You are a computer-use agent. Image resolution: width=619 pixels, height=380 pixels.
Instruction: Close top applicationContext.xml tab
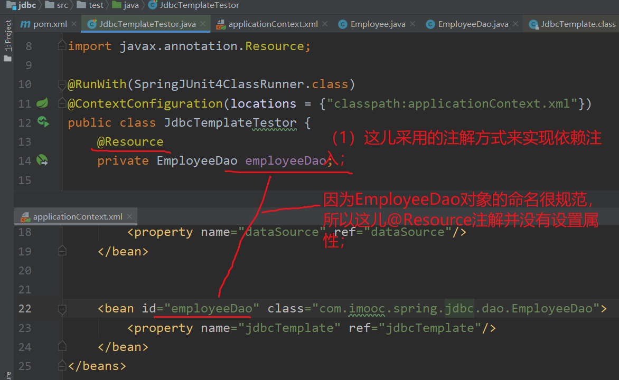coord(325,24)
